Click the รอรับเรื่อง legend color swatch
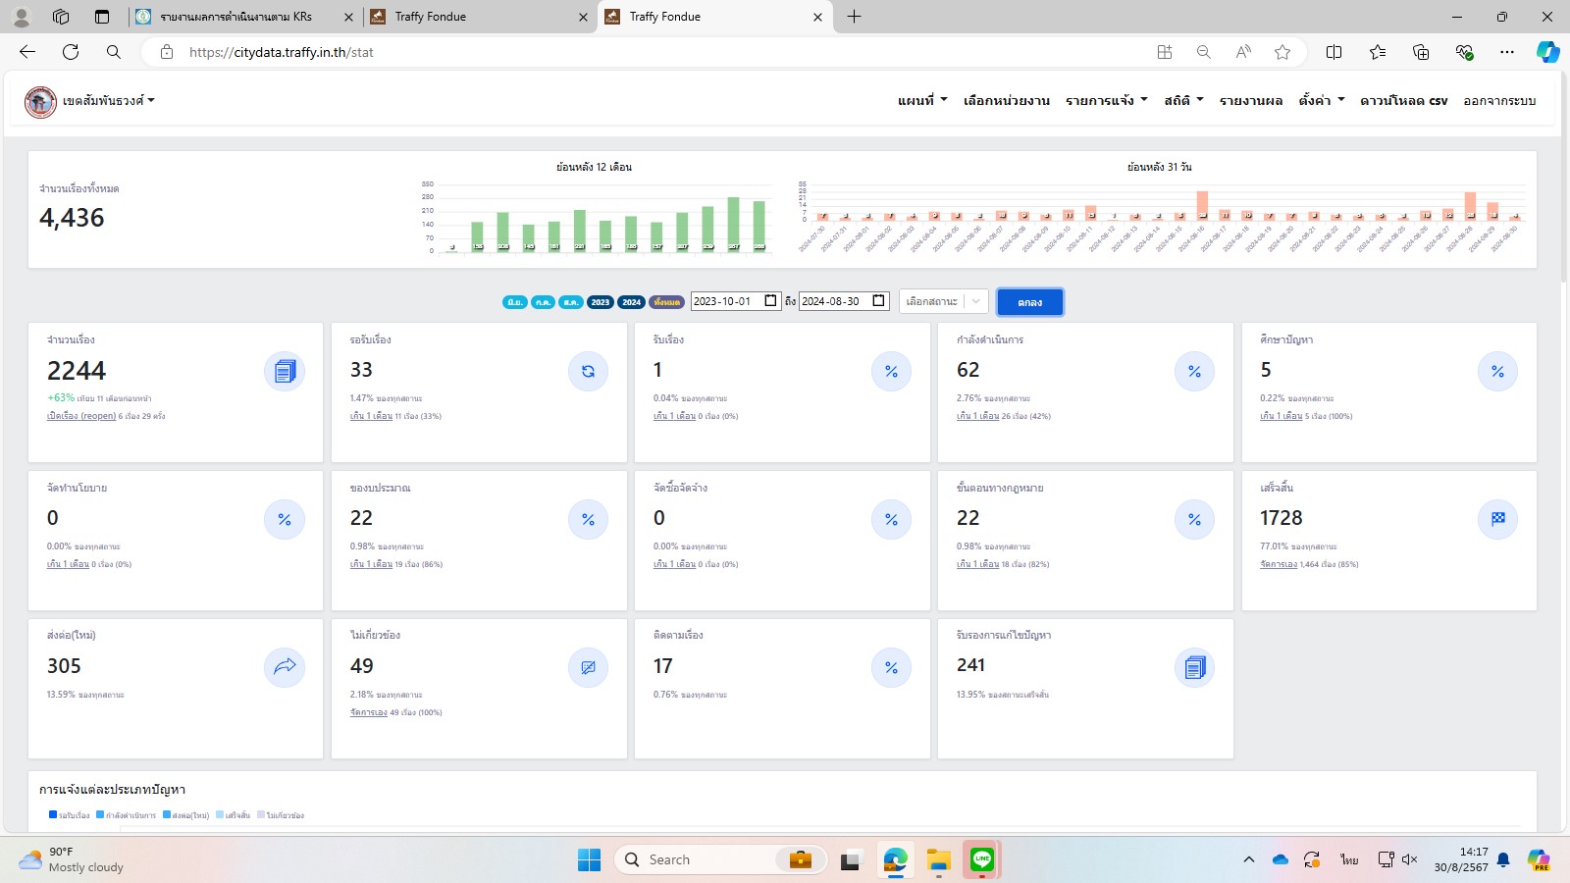The image size is (1570, 883). 53,815
